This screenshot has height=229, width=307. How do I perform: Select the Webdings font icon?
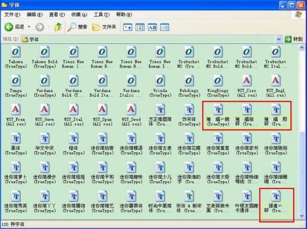pos(189,81)
